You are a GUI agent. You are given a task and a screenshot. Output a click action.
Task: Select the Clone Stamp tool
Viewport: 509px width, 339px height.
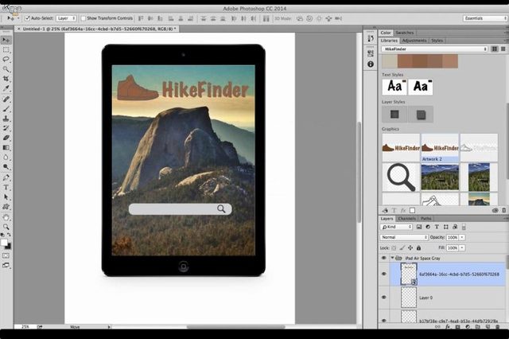pos(6,119)
